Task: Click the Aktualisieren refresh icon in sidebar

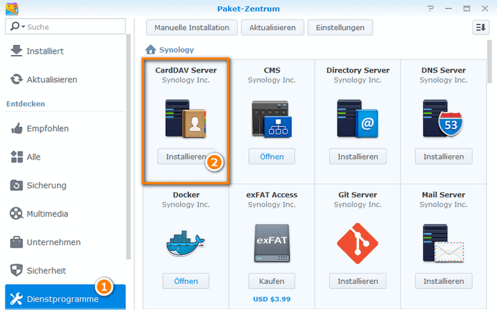Action: pyautogui.click(x=16, y=79)
